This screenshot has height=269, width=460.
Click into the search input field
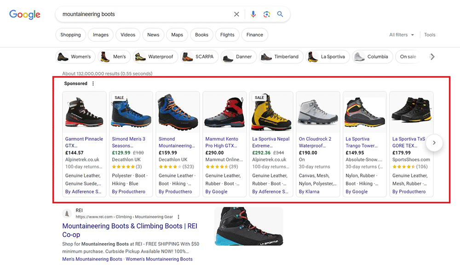143,14
